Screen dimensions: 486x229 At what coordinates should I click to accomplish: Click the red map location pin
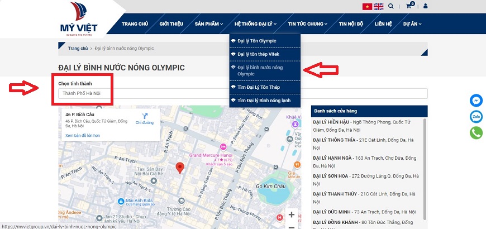coord(180,168)
